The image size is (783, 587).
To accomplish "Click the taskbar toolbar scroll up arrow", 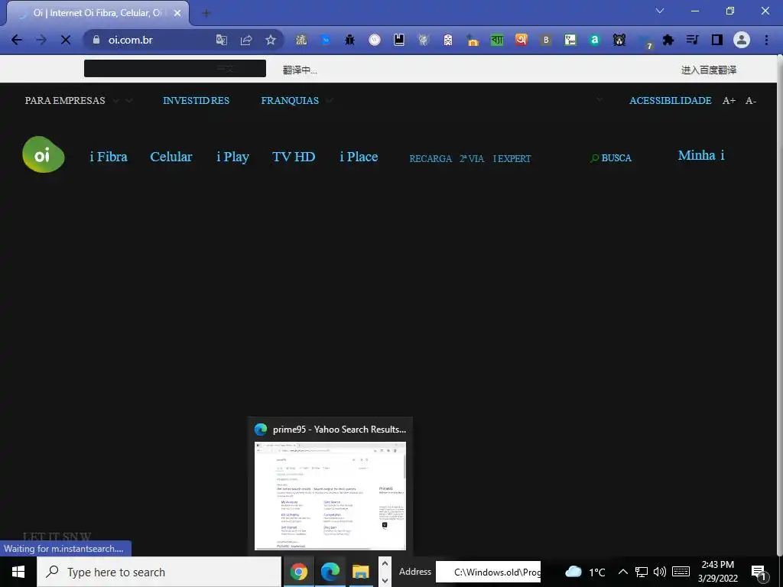I will [x=385, y=563].
